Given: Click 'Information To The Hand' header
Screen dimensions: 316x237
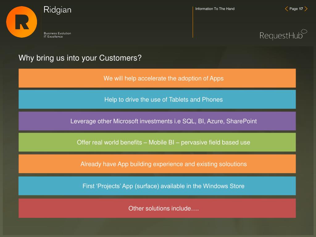Looking at the screenshot, I should tap(215, 9).
